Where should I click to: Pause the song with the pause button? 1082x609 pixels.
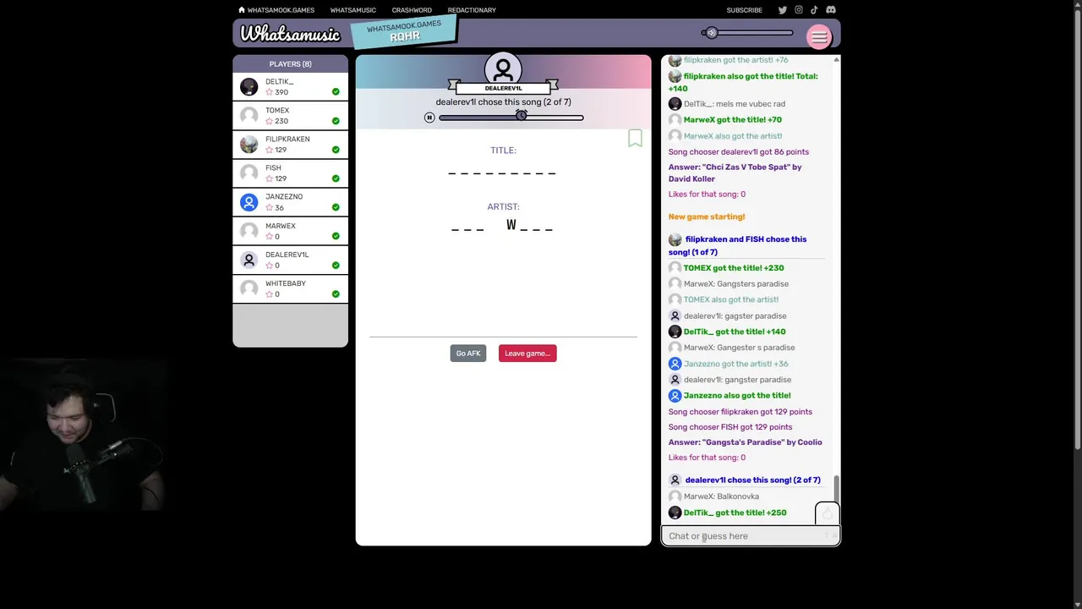[x=429, y=118]
